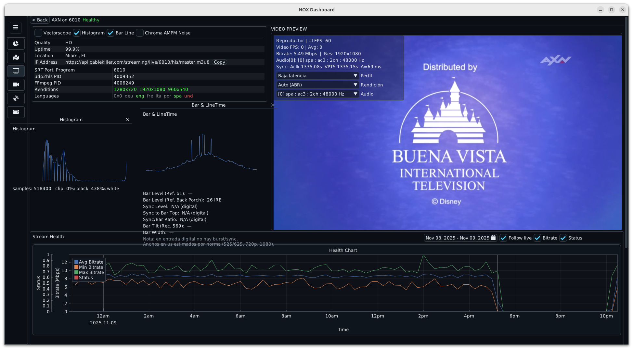Uncheck the Histogram checkbox
The width and height of the screenshot is (633, 350).
(77, 33)
